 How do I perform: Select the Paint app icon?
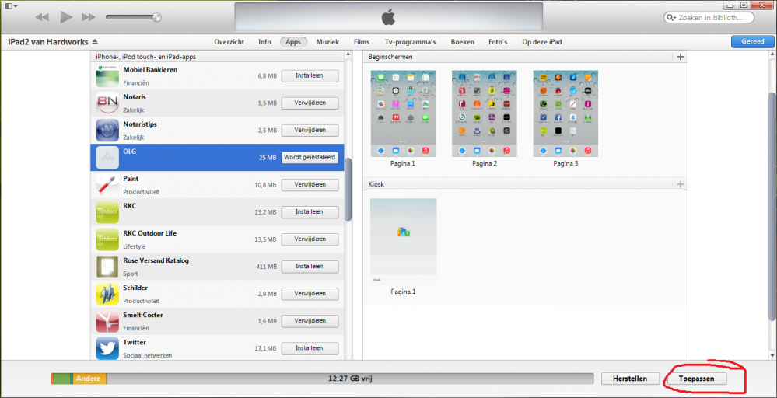tap(107, 184)
